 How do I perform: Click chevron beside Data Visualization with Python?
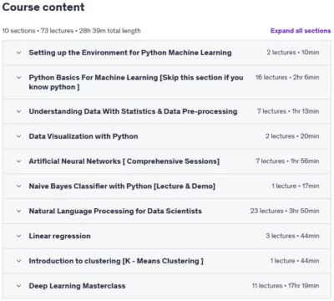click(18, 136)
